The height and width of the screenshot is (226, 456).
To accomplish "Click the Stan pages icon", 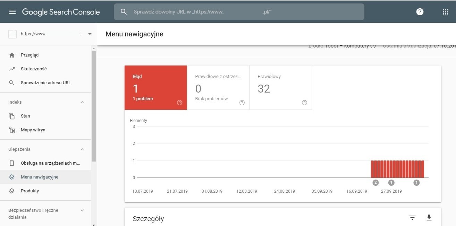I will 12,116.
